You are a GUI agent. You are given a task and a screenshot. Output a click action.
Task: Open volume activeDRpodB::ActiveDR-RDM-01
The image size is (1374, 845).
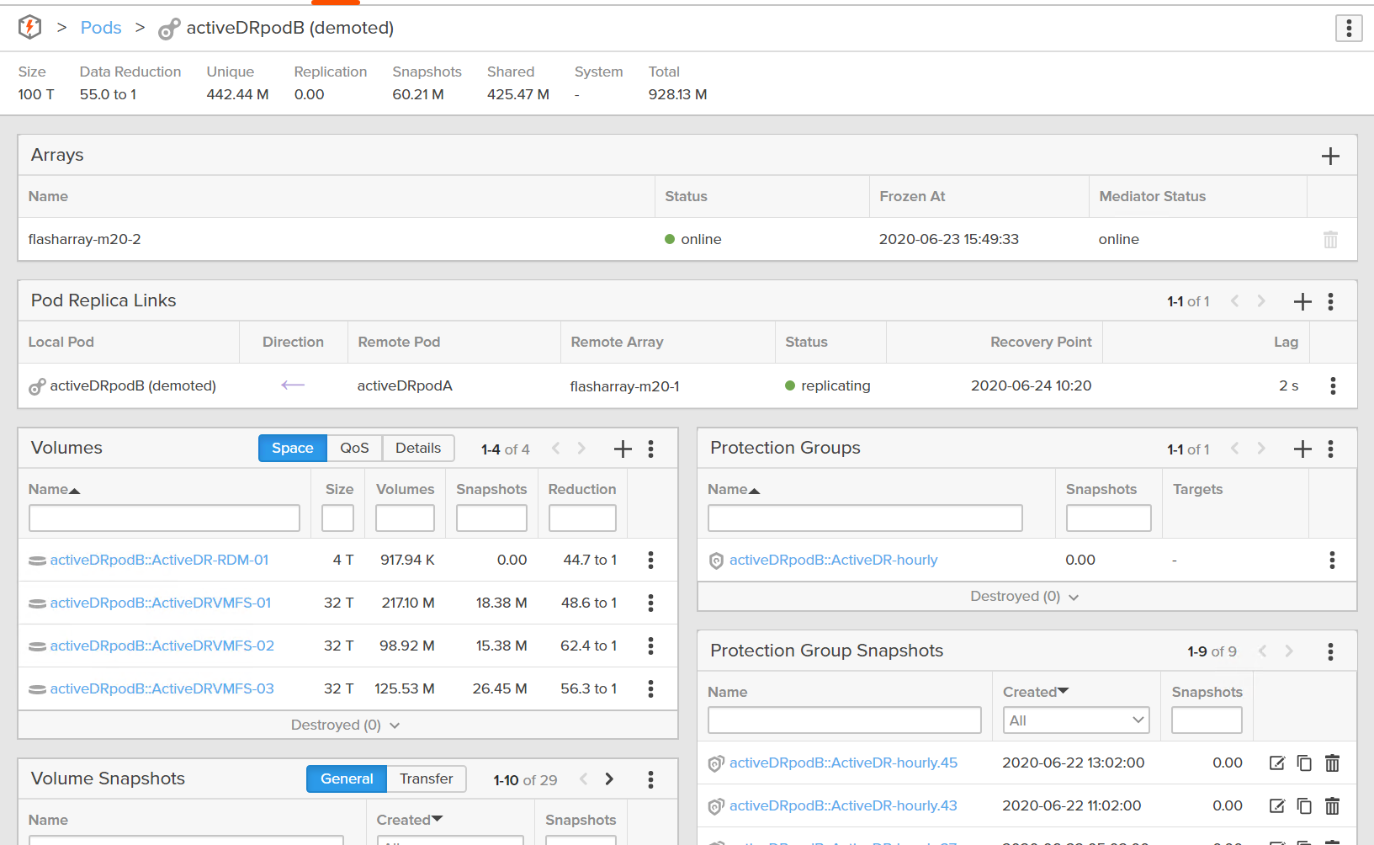coord(159,560)
